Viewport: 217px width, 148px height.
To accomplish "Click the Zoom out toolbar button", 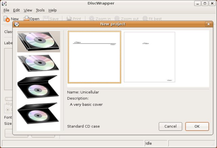I will [126, 19].
